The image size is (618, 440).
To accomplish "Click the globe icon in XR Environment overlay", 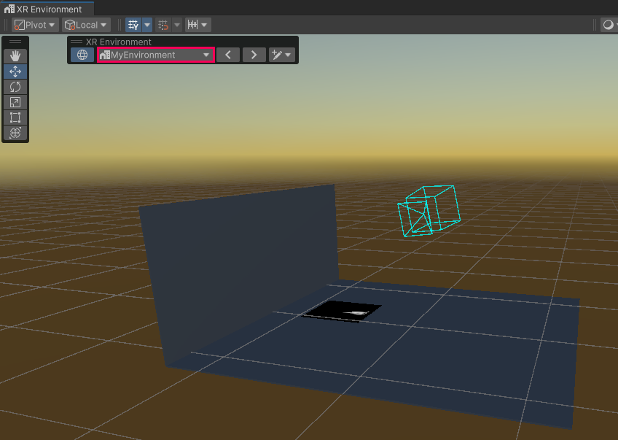I will [x=82, y=55].
